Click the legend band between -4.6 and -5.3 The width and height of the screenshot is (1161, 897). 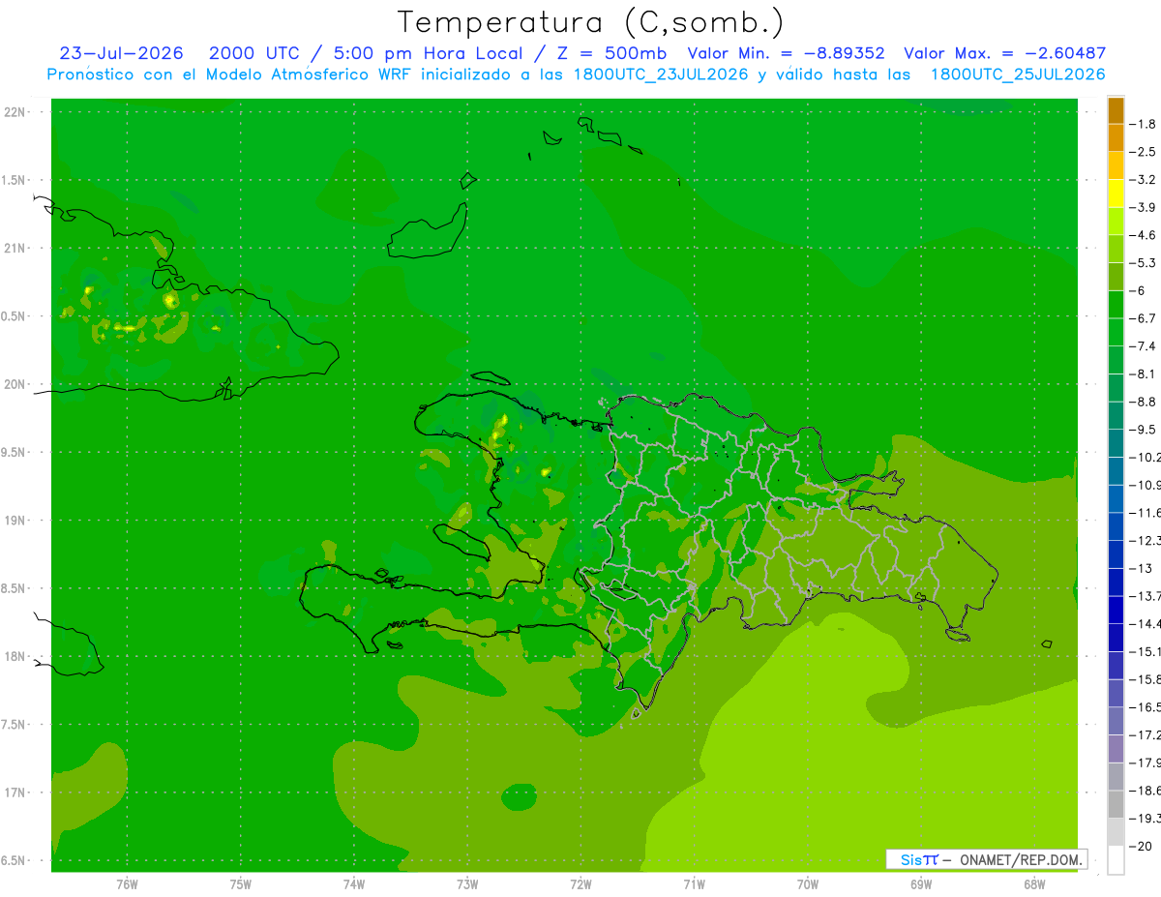(x=1116, y=249)
